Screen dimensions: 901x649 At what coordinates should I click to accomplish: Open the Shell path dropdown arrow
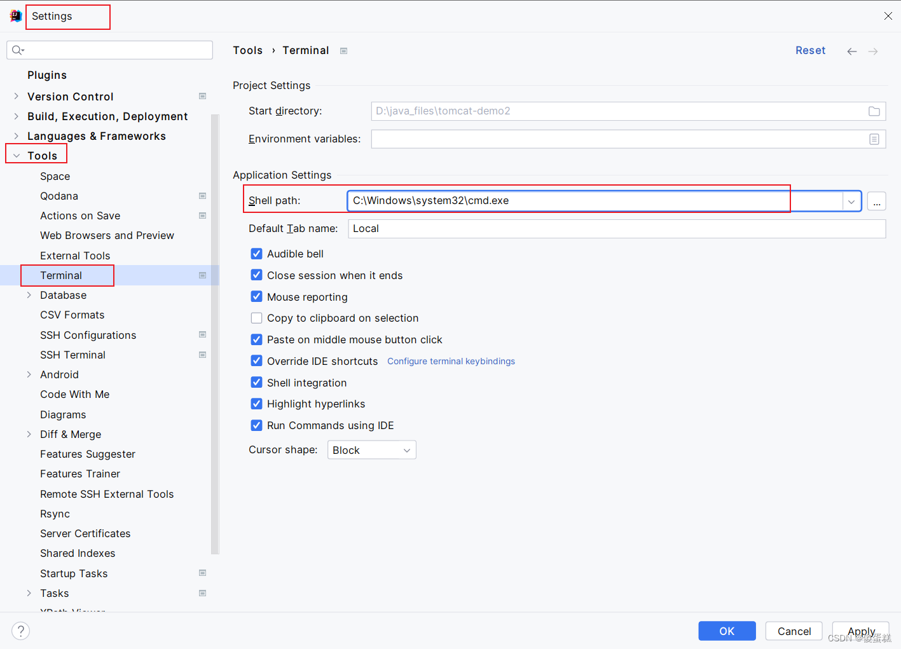[851, 201]
